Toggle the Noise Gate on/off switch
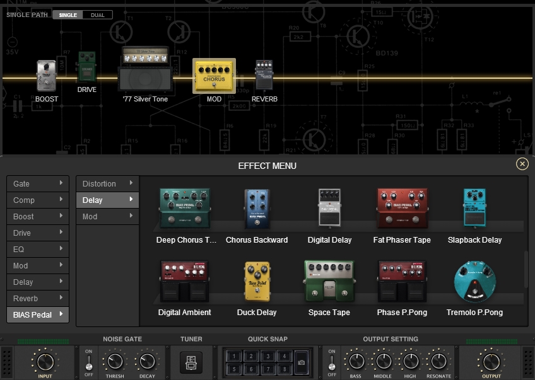 point(88,362)
